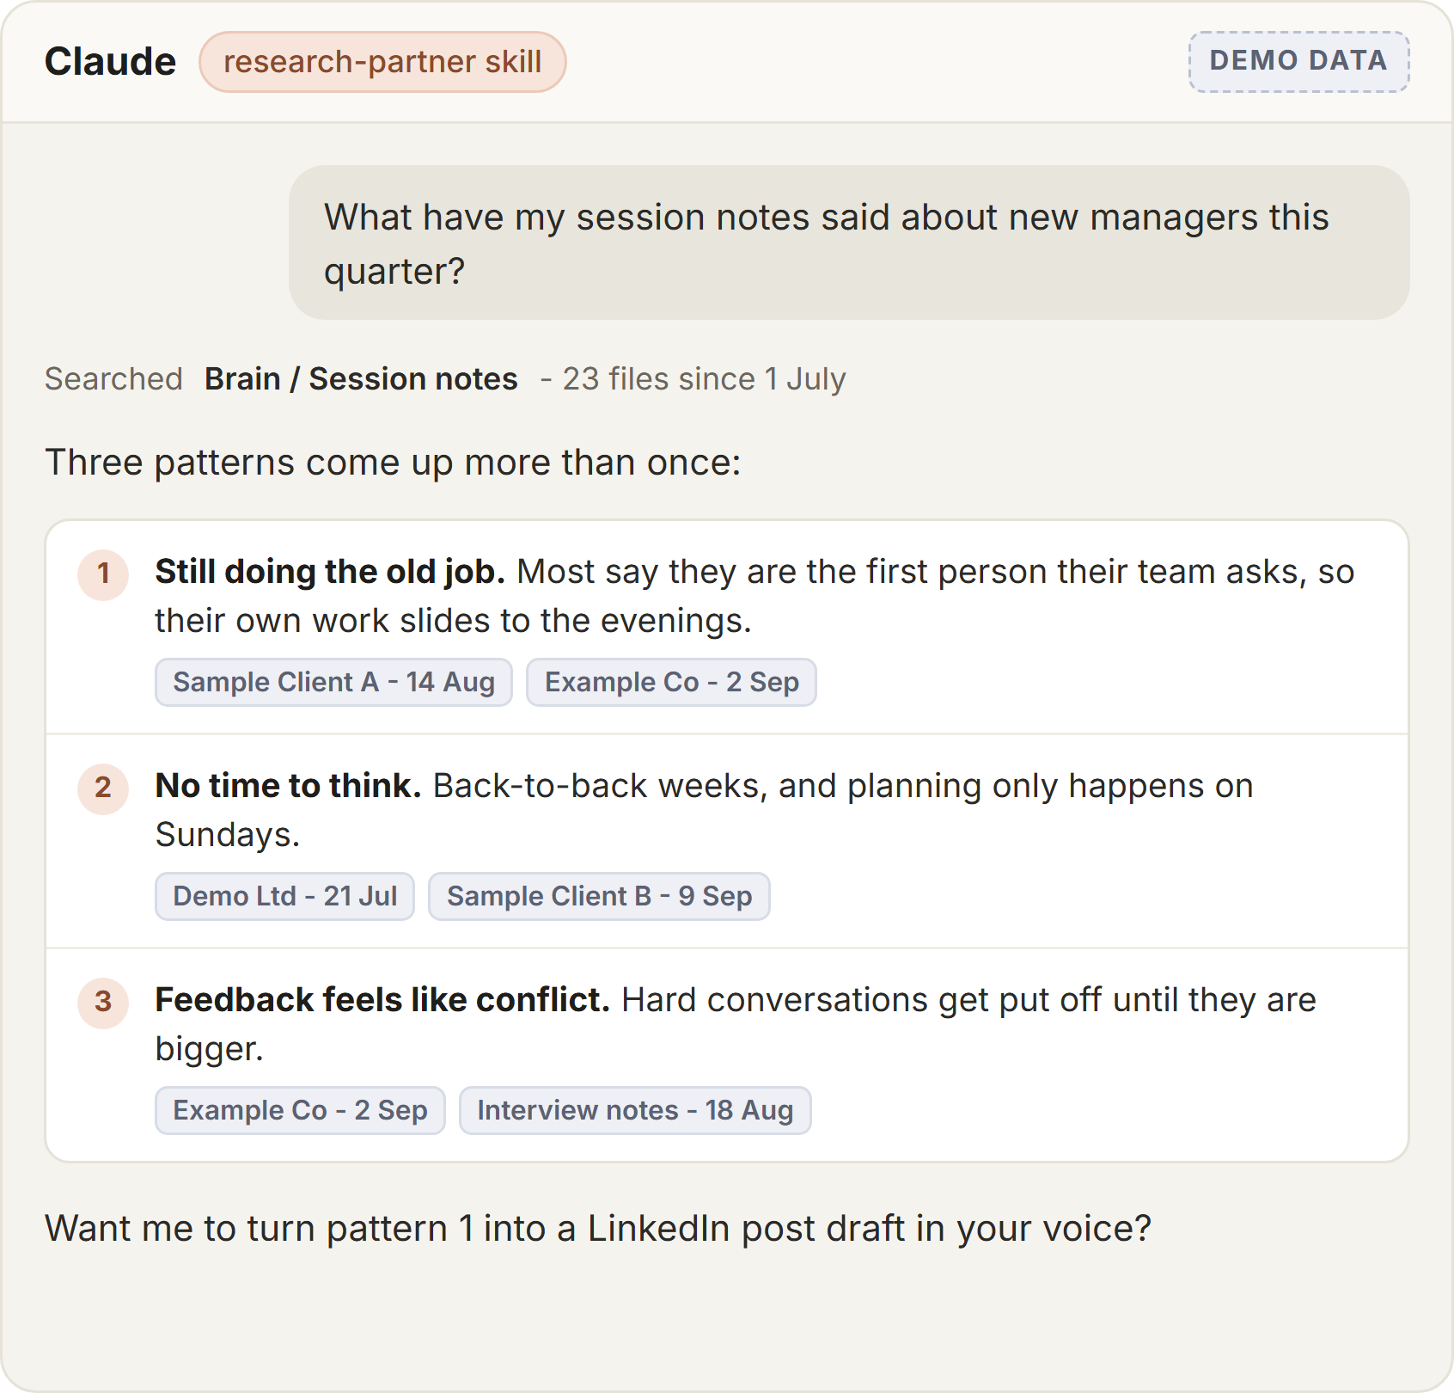Open Demo Ltd - 21 Jul source chip
1454x1393 pixels.
point(284,897)
